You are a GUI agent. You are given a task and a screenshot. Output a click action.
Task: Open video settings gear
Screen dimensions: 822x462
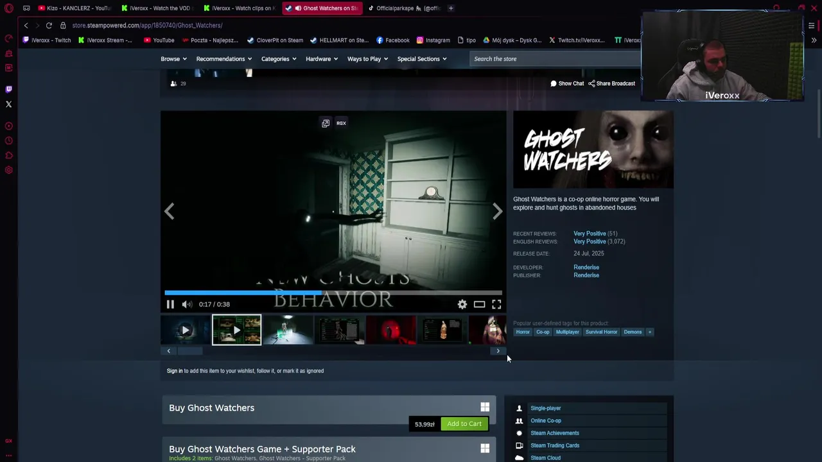(462, 304)
